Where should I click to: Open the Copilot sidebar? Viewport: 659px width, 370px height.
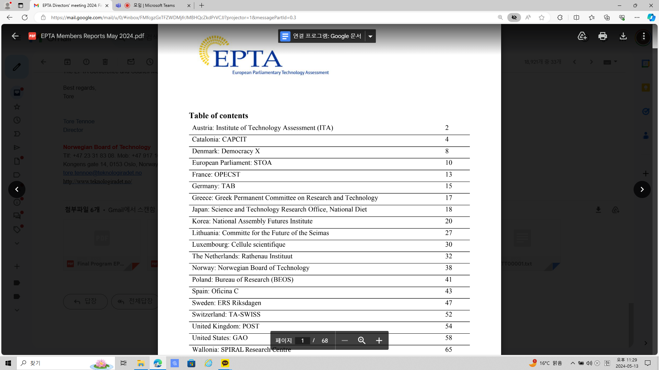tap(651, 17)
